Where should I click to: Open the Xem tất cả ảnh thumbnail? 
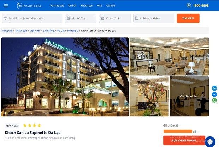point(189,96)
